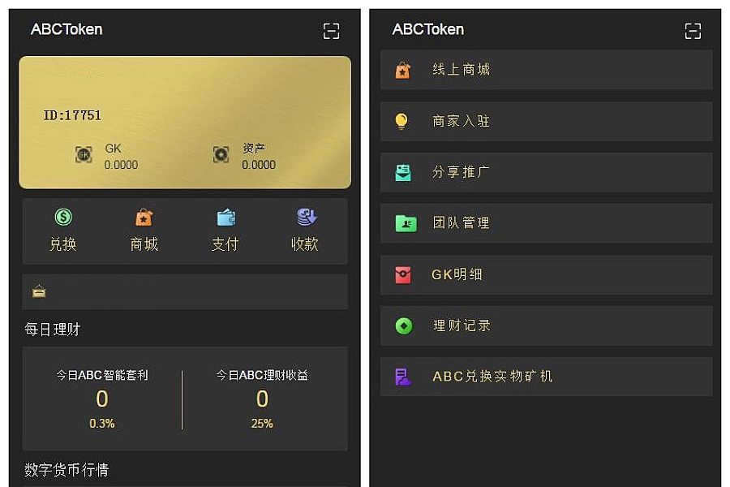
Task: Click the scan icon on the right screen header
Action: point(693,31)
